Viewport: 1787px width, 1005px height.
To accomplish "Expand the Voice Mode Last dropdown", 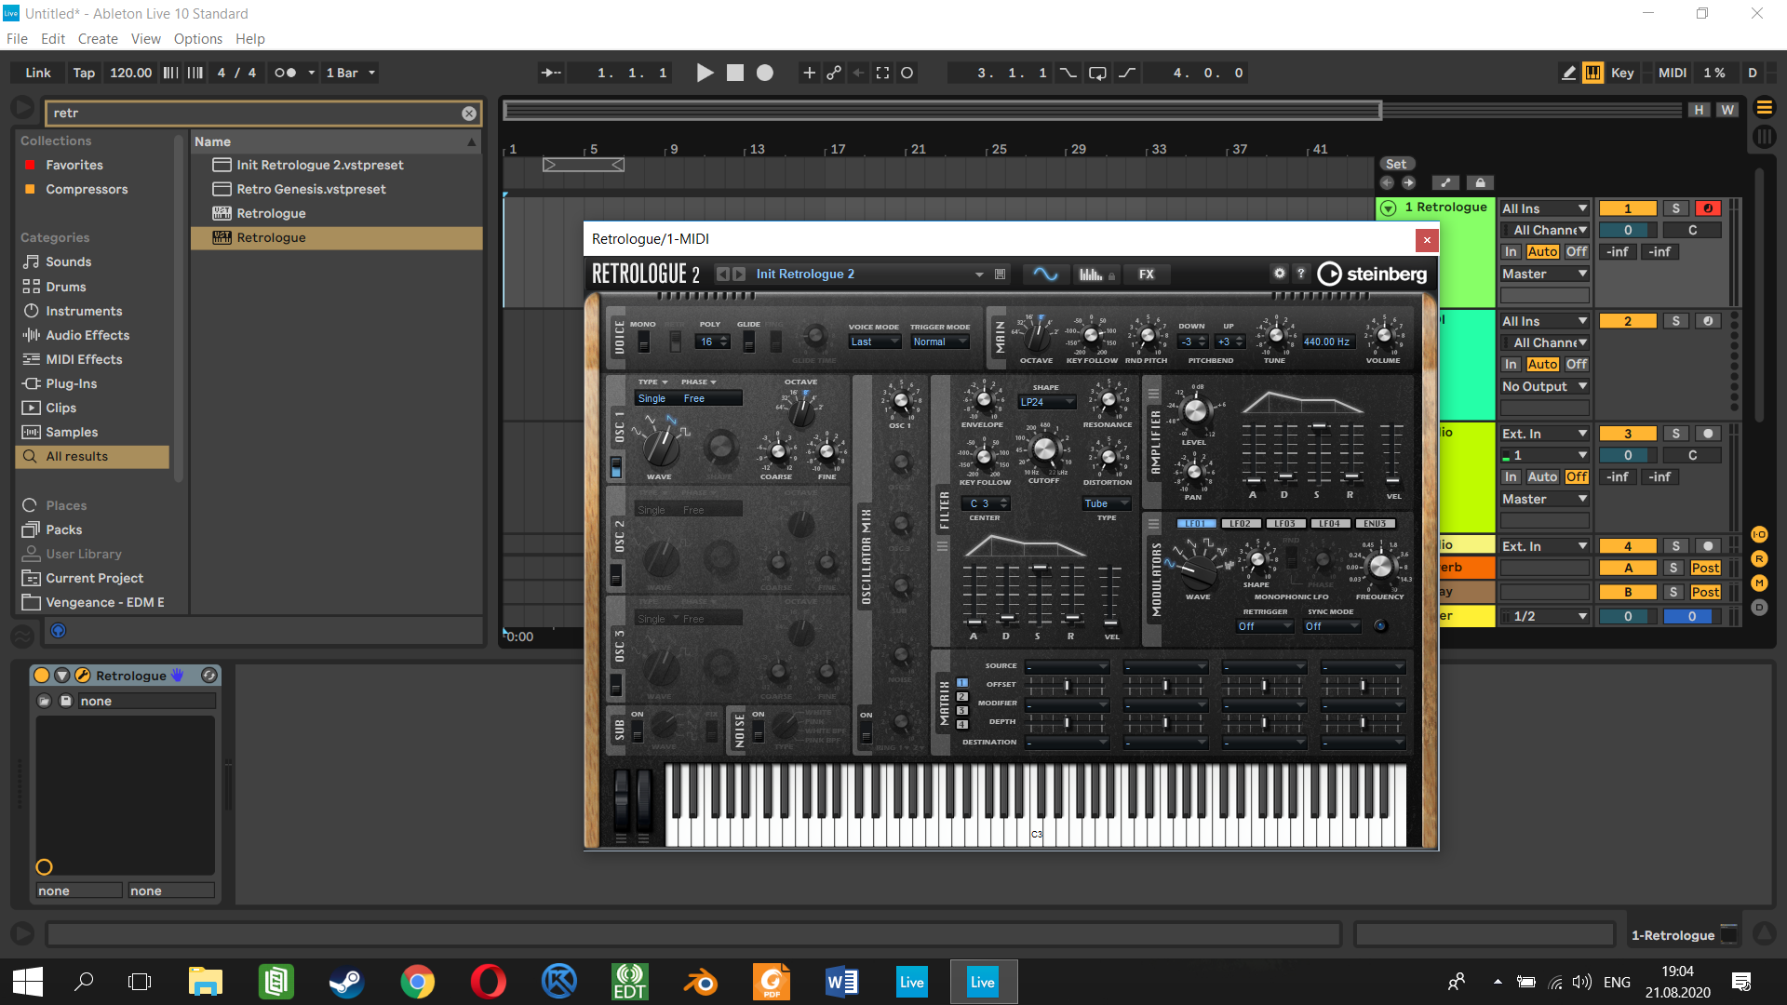I will point(874,342).
